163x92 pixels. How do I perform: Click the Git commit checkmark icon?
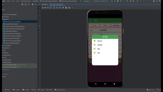[x=144, y=1]
